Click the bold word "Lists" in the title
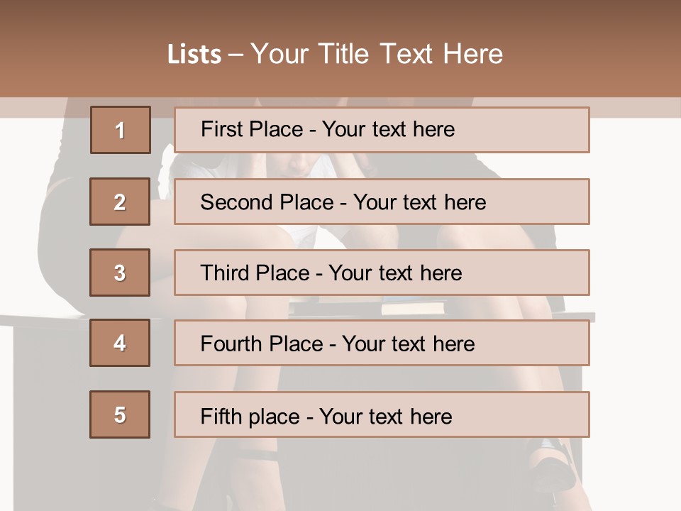Viewport: 681px width, 511px height. tap(194, 55)
